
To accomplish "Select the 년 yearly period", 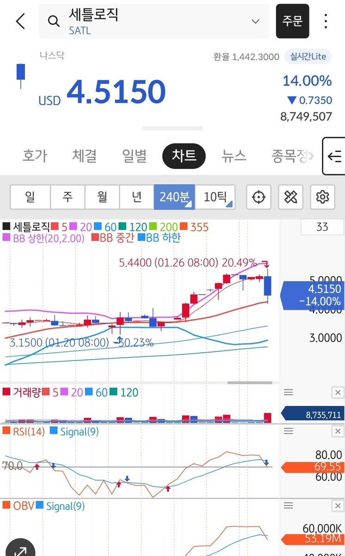I will (x=137, y=197).
